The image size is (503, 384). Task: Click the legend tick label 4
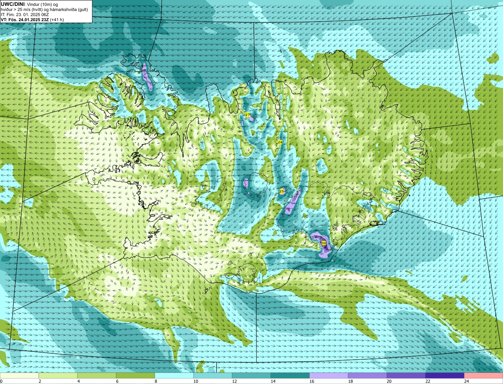(x=79, y=381)
